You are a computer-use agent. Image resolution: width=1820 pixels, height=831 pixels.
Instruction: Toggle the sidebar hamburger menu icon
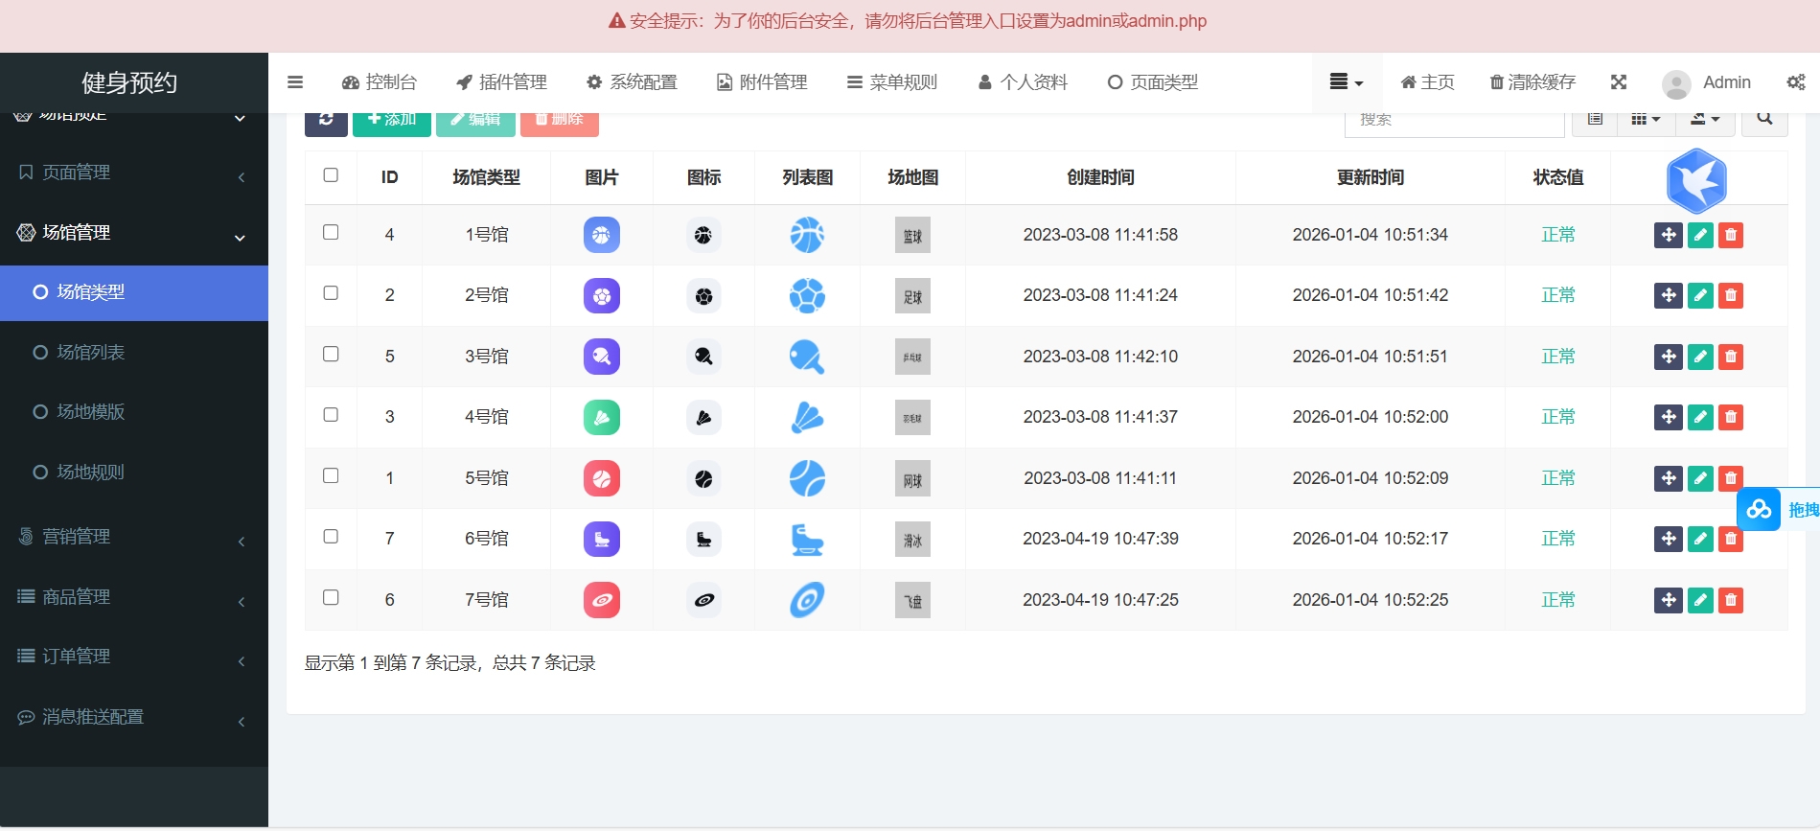tap(295, 82)
